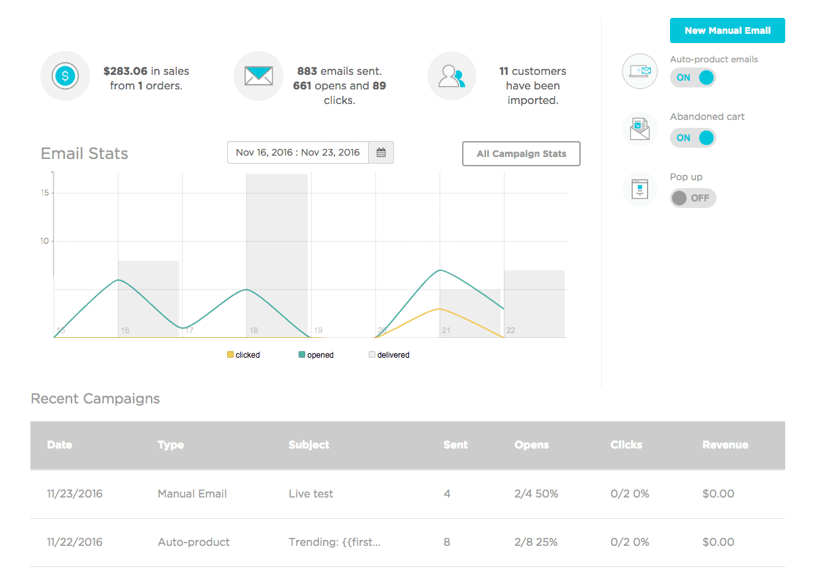Screen dimensions: 817x575
Task: Click the Auto-product emails laptop icon
Action: (640, 72)
